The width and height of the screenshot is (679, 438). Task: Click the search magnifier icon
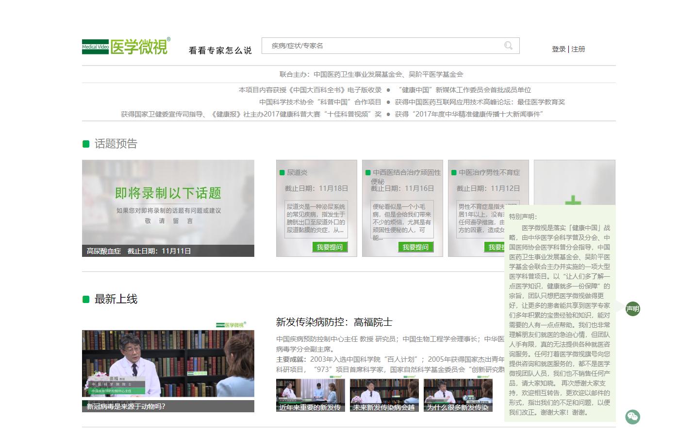508,46
